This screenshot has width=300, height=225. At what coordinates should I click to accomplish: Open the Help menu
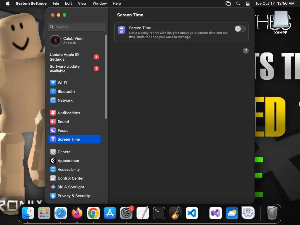[x=117, y=4]
